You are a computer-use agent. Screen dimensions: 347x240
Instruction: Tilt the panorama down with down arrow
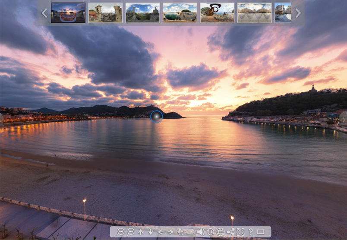click(151, 232)
